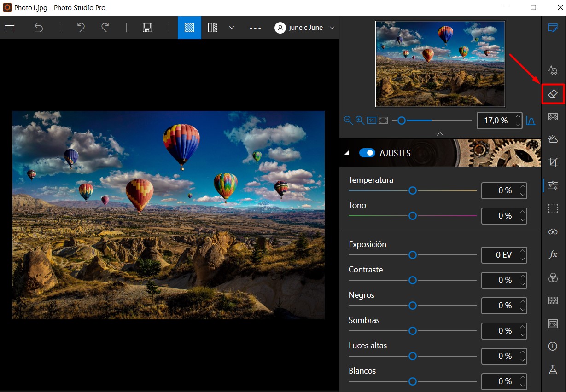Click the navigator thumbnail preview
The height and width of the screenshot is (392, 566).
(x=440, y=64)
